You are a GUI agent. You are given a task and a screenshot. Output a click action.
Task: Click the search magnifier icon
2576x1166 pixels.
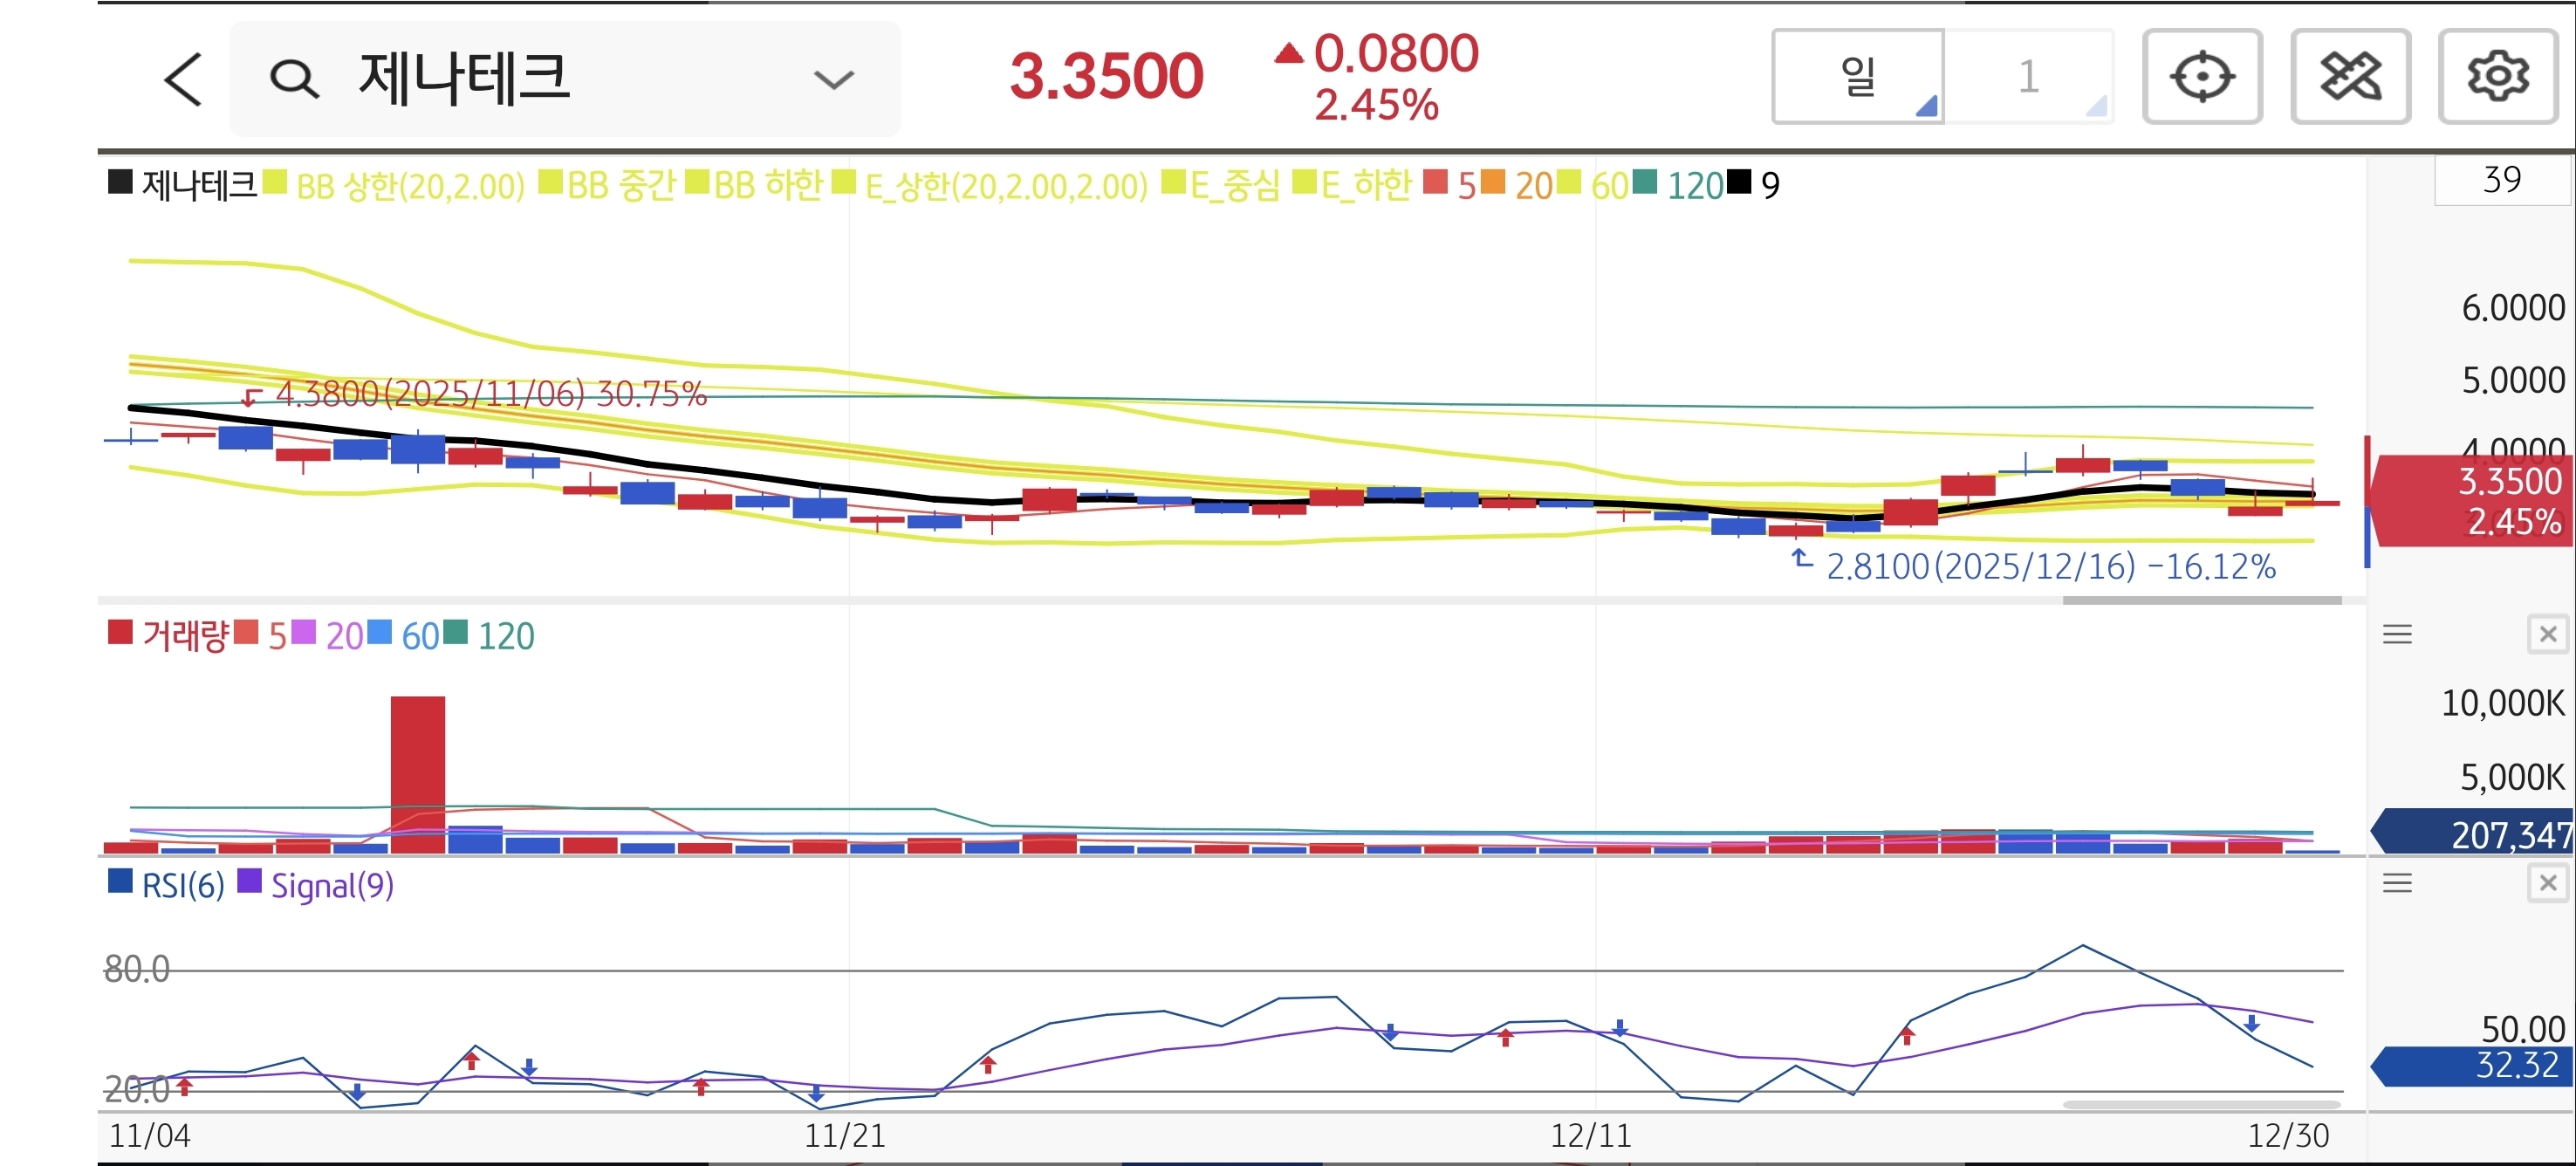coord(294,79)
